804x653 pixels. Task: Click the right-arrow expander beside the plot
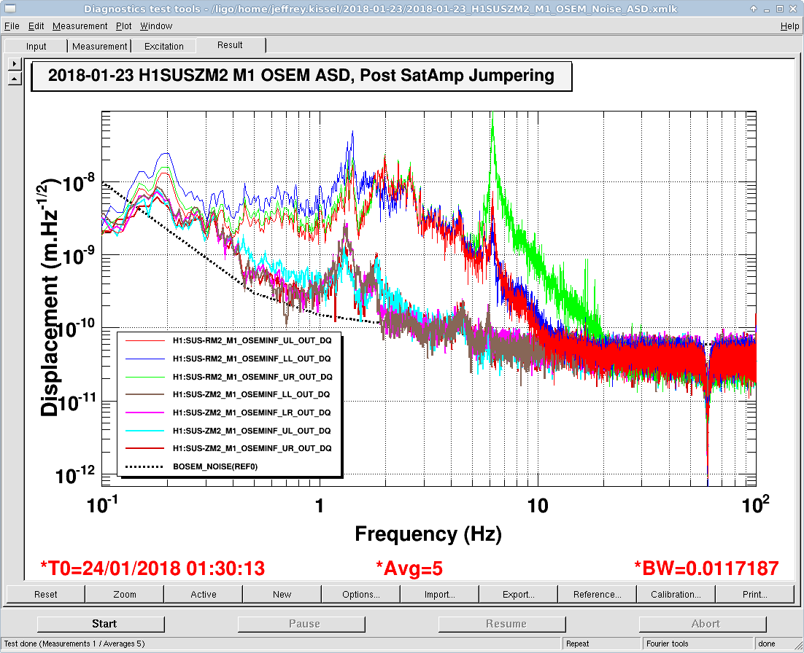click(x=15, y=63)
